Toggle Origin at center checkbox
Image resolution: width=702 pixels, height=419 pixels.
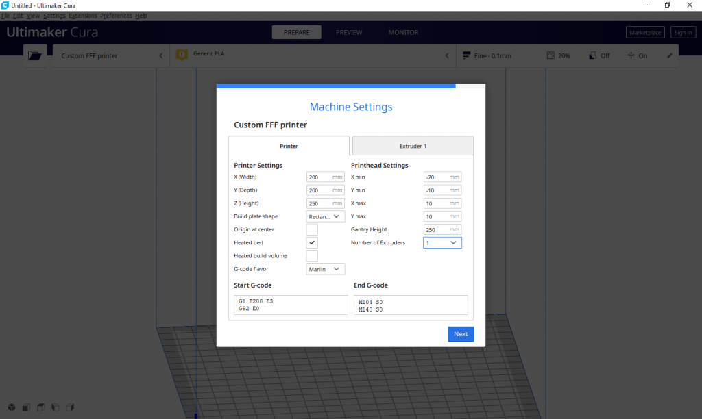[x=312, y=229]
